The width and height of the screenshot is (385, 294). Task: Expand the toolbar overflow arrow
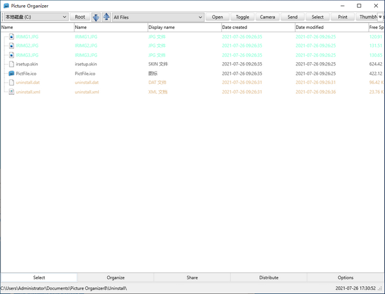click(381, 17)
